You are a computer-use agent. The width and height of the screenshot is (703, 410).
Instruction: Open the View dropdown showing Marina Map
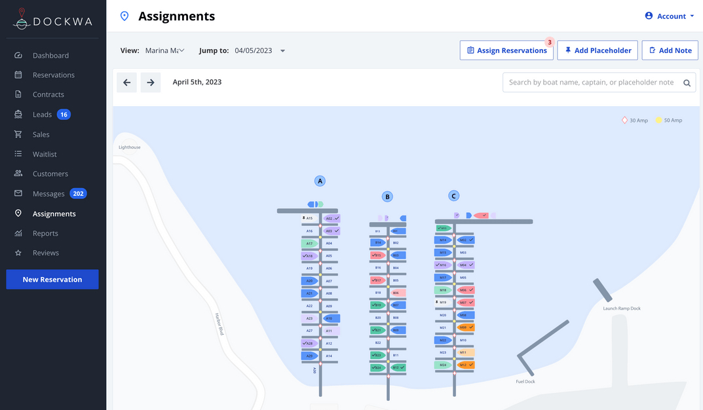click(x=164, y=50)
